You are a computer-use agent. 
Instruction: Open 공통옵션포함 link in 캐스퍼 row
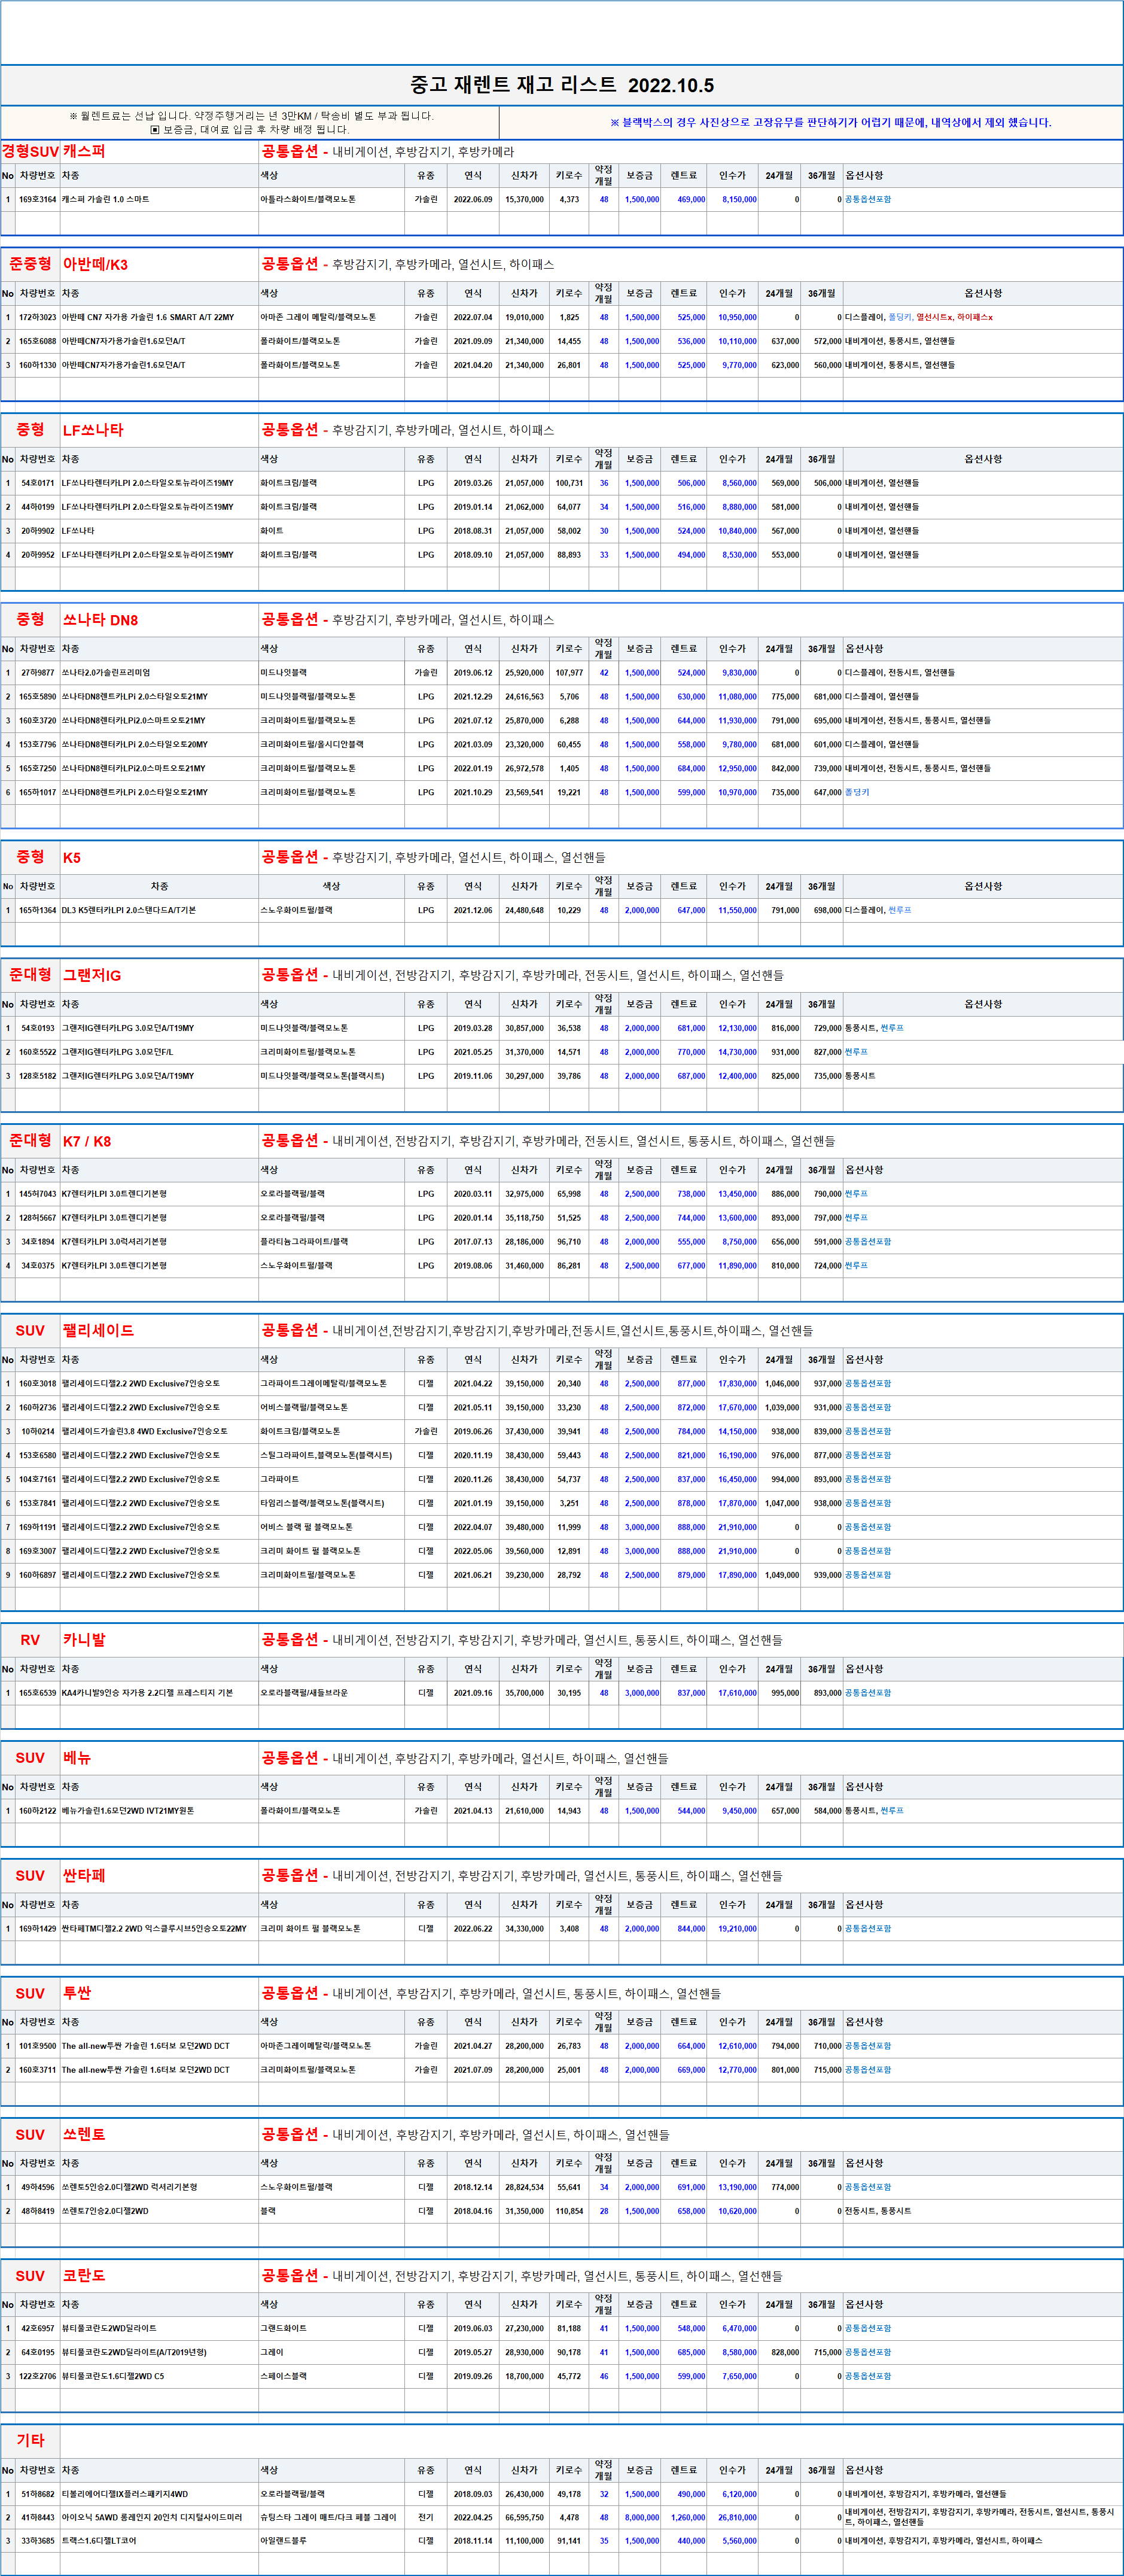pyautogui.click(x=868, y=199)
